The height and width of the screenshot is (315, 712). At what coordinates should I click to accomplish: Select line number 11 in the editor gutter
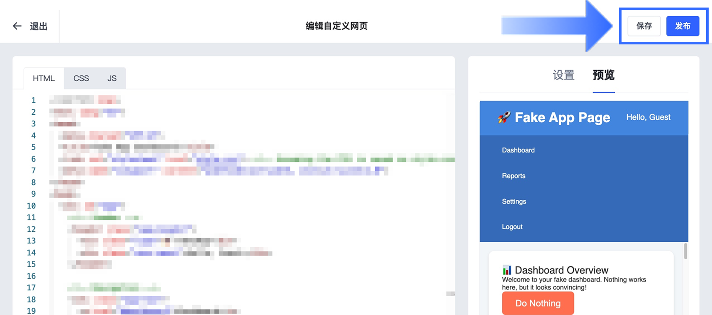pos(31,217)
